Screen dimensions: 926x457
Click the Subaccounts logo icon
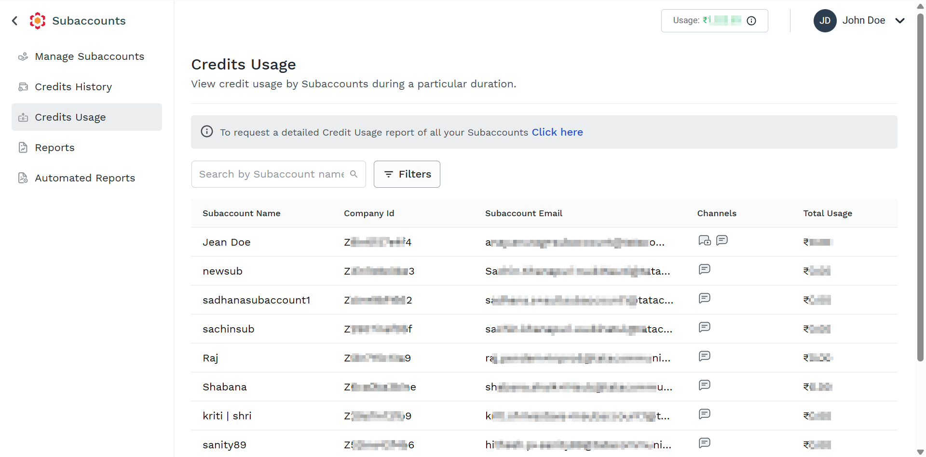[38, 21]
